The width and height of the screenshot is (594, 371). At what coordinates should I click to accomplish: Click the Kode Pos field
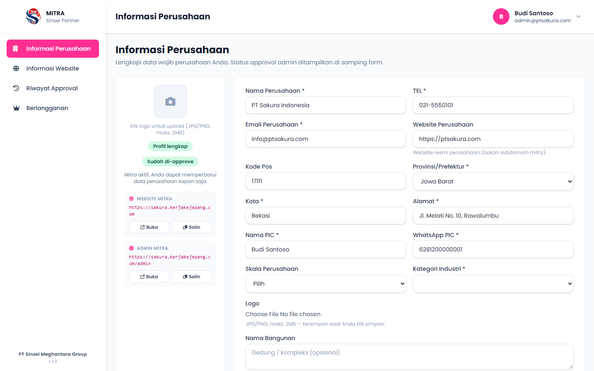(x=325, y=181)
